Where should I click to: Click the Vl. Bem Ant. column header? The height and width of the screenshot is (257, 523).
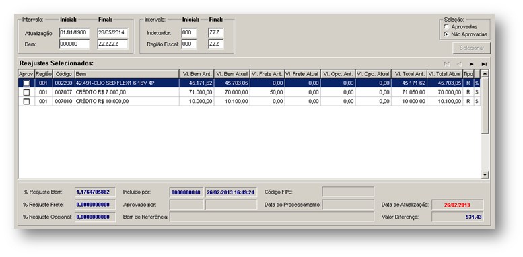(197, 73)
